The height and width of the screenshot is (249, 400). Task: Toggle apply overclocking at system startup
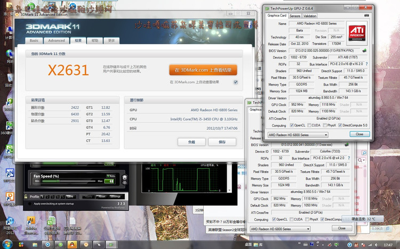(29, 204)
